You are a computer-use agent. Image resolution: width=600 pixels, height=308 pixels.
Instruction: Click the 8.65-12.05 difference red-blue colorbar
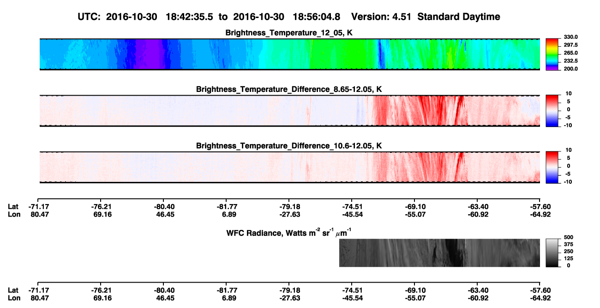point(551,110)
